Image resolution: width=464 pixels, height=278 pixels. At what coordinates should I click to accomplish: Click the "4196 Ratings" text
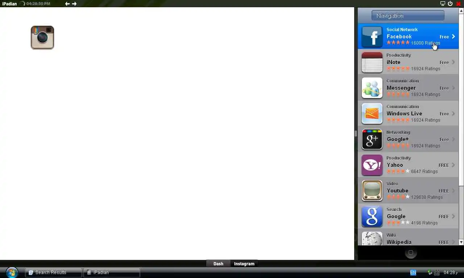(x=424, y=223)
